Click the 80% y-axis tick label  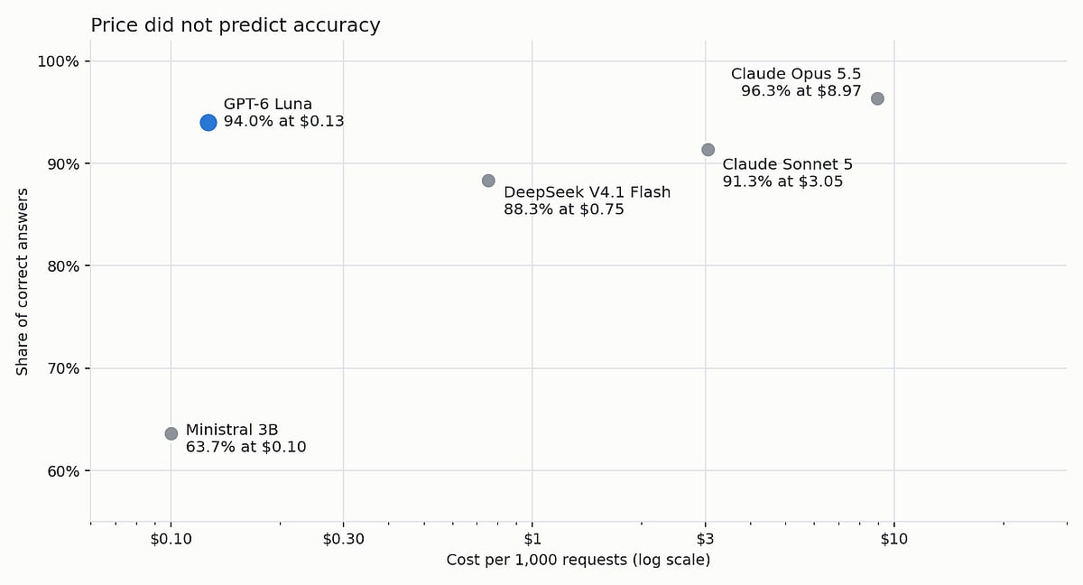tap(61, 266)
